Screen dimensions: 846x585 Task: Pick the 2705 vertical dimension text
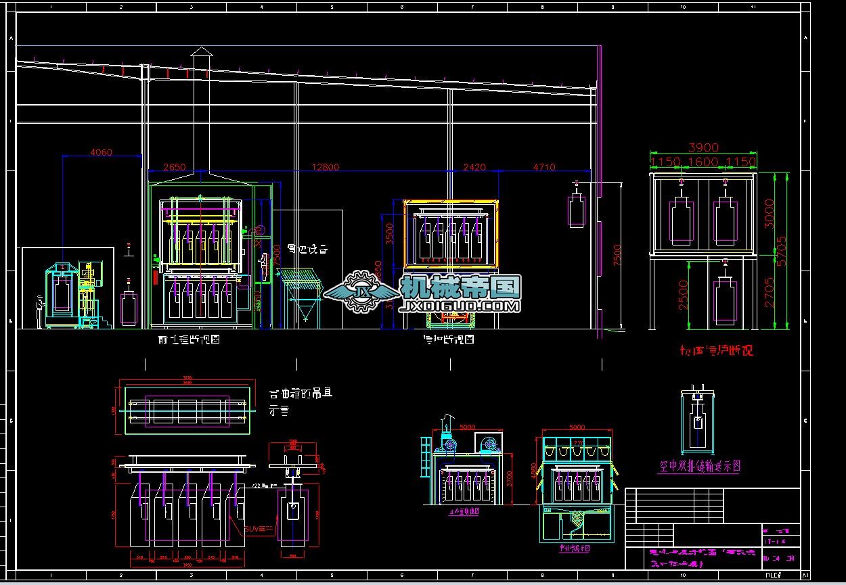pyautogui.click(x=770, y=292)
